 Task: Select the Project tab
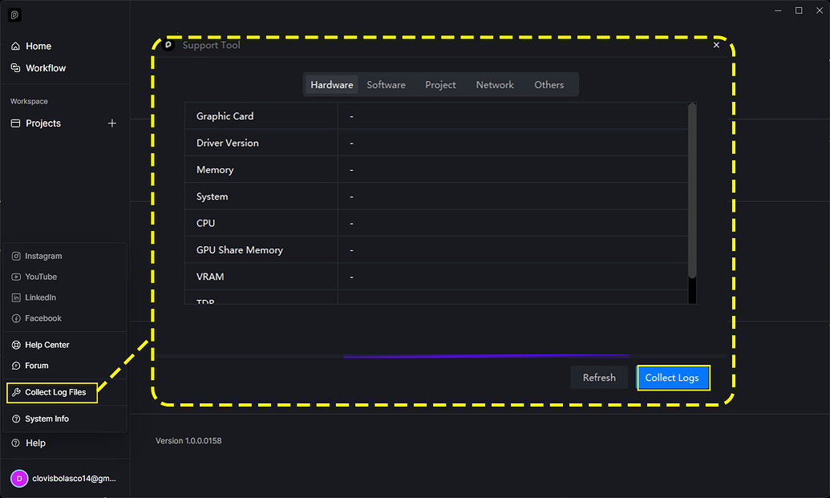[x=440, y=84]
